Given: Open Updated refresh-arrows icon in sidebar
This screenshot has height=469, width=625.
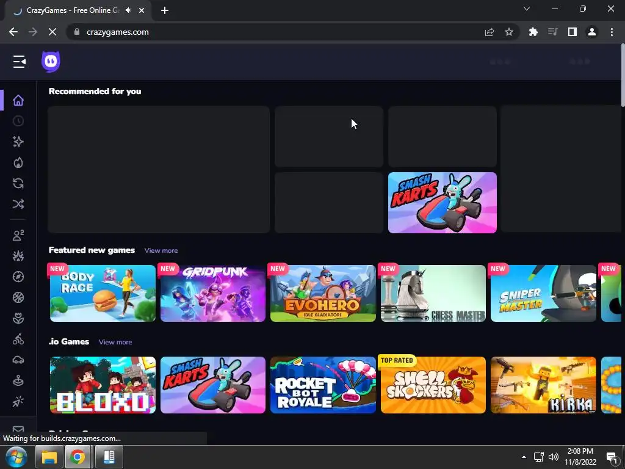Looking at the screenshot, I should tap(18, 183).
